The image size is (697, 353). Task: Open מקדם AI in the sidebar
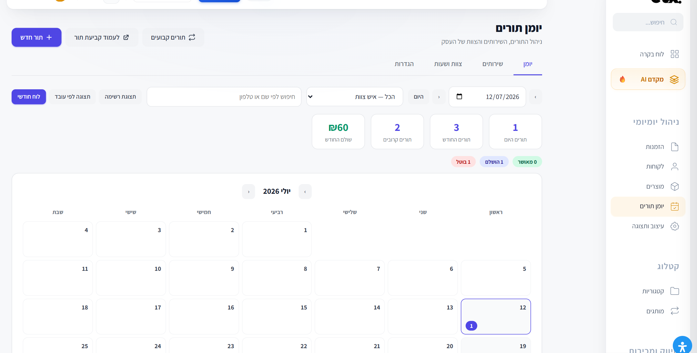point(648,79)
